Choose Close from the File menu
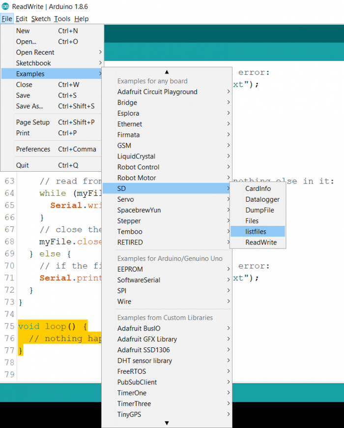Viewport: 344px width, 428px height. click(x=52, y=85)
